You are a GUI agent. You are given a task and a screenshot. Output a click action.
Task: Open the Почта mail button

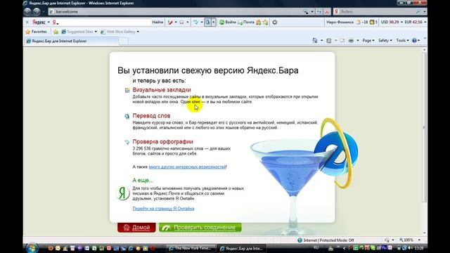pyautogui.click(x=246, y=22)
